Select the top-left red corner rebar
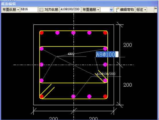Viewport: 159px width, 120px height. coord(42,33)
